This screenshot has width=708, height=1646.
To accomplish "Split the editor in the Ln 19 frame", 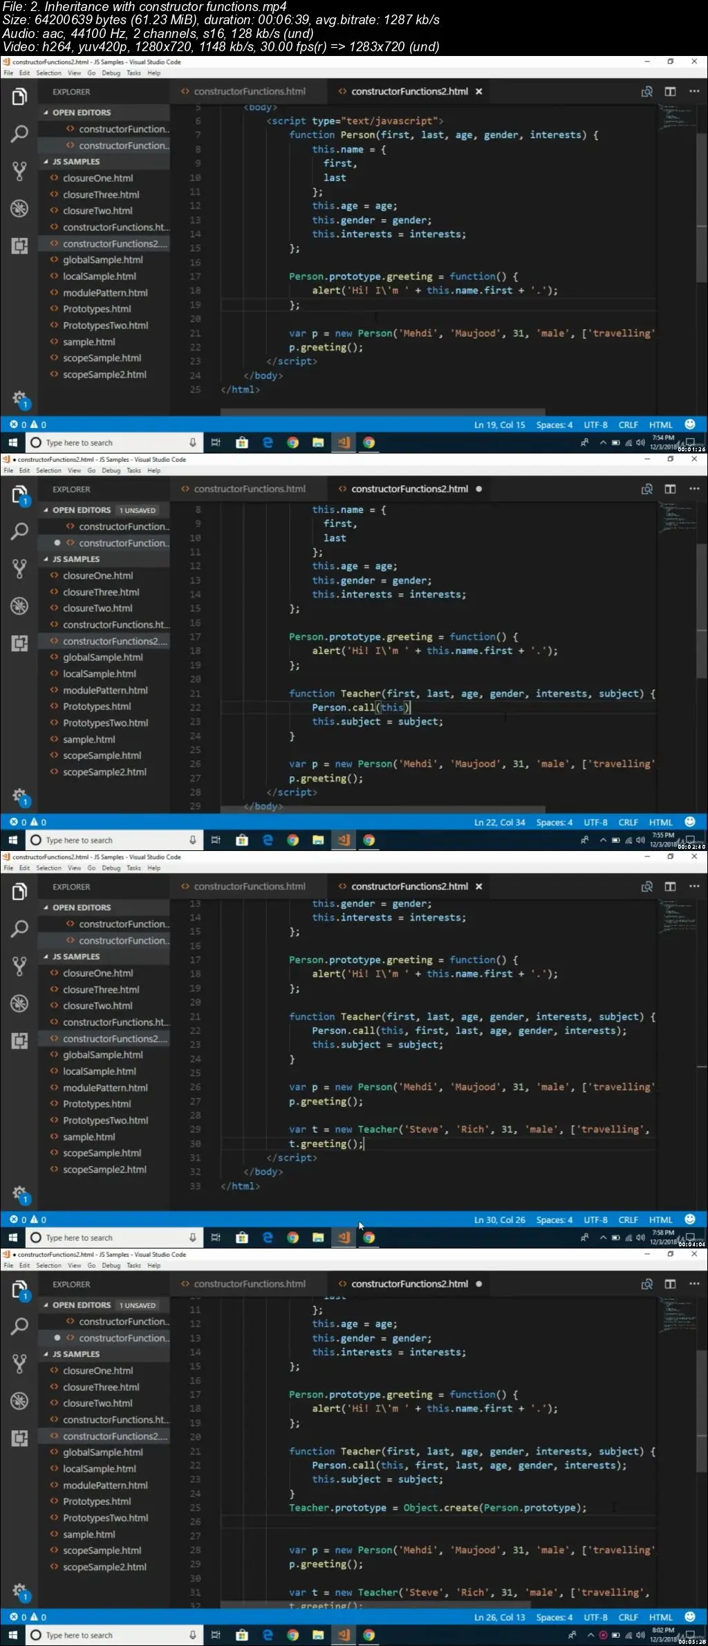I will point(670,91).
